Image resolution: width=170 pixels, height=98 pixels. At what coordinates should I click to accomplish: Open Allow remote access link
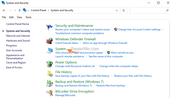122,53
